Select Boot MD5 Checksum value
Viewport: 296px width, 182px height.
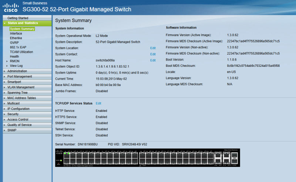point(253,66)
